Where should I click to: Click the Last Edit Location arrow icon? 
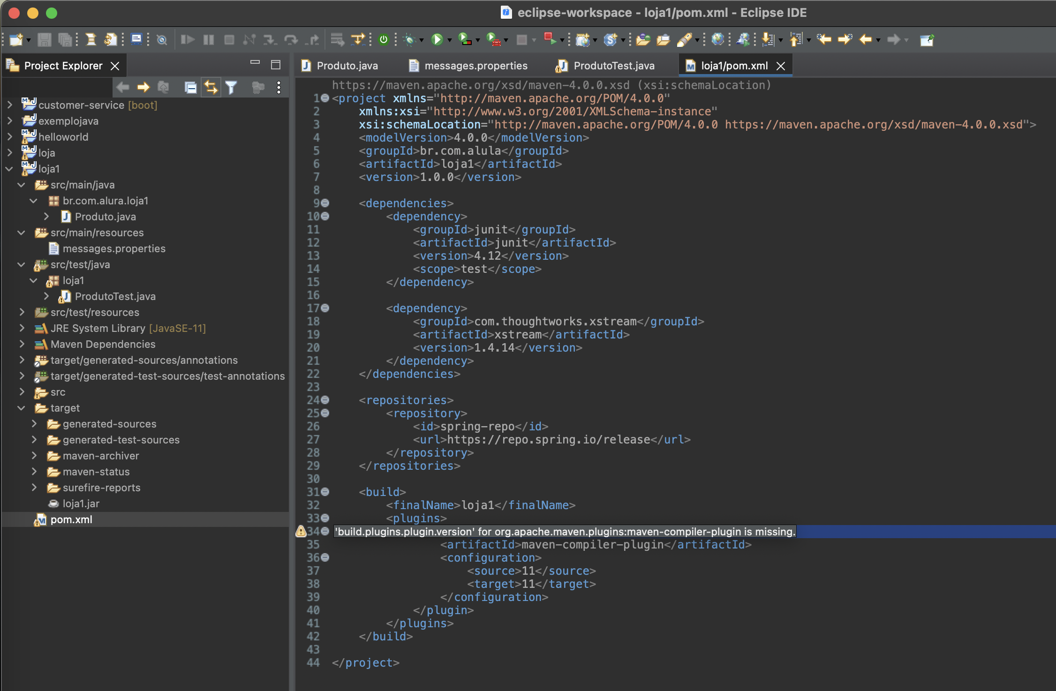click(x=824, y=39)
